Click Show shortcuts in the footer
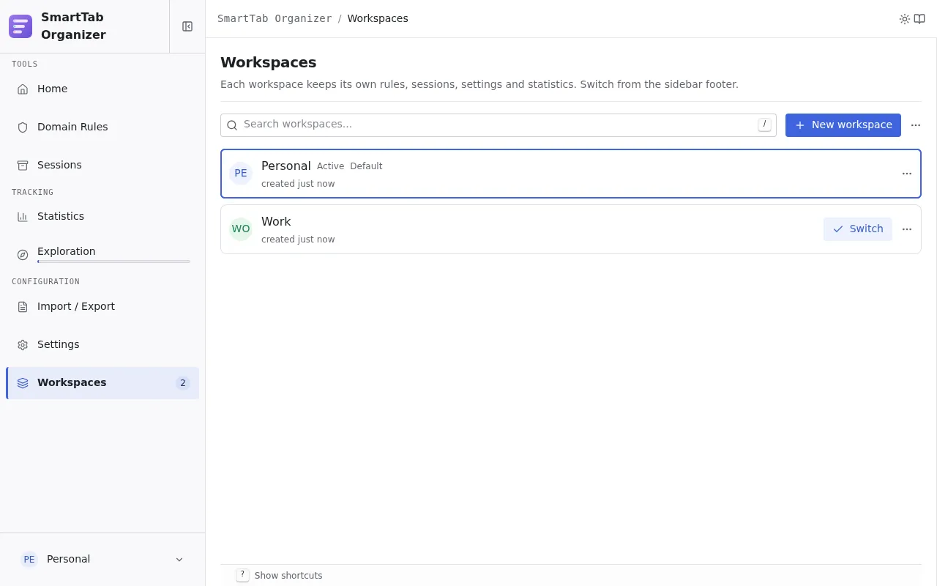This screenshot has height=586, width=937. pos(288,576)
